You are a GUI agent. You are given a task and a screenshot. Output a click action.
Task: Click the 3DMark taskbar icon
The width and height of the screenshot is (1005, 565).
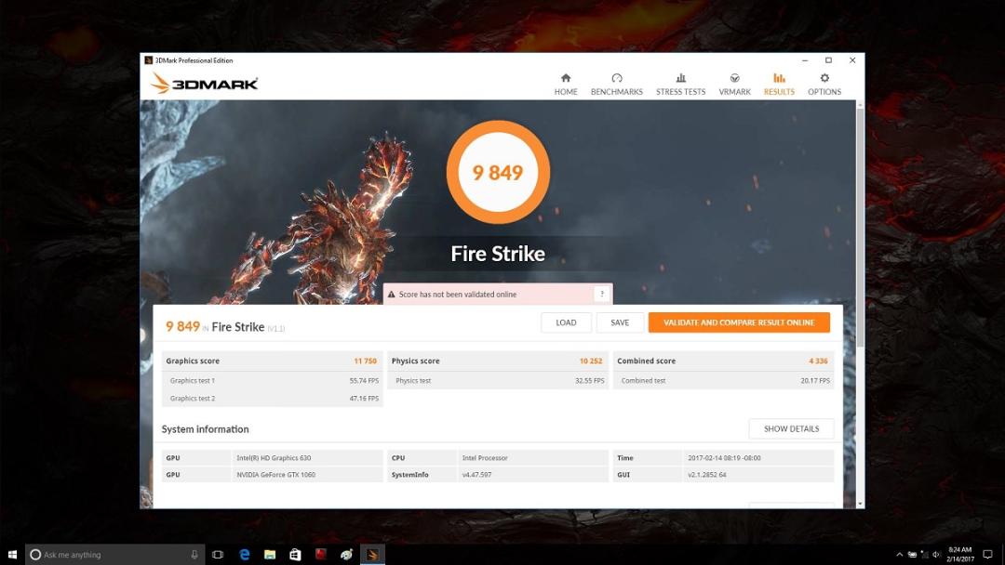coord(371,554)
